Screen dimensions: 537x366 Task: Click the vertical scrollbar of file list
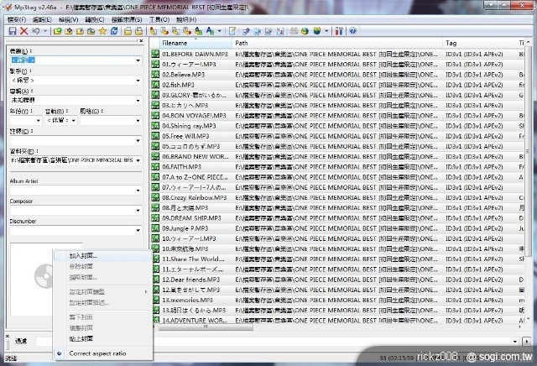click(529, 151)
